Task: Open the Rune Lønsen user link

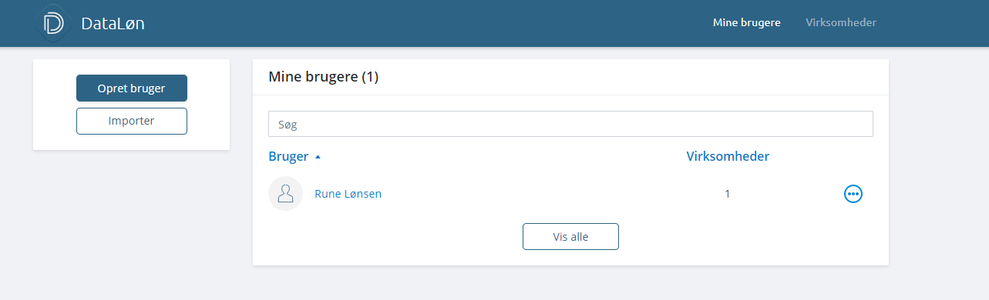Action: click(x=348, y=194)
